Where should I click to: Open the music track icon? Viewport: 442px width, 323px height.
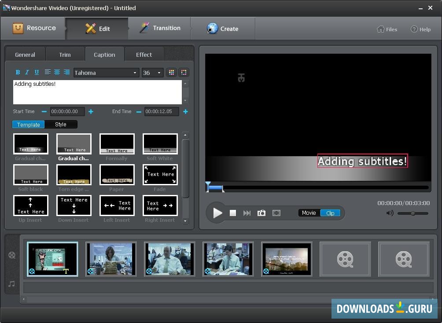click(12, 284)
